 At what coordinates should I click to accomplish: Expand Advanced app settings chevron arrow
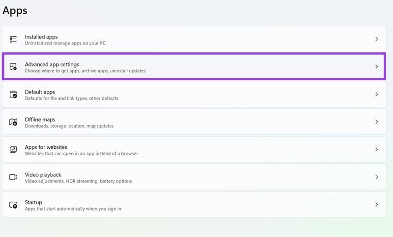coord(376,67)
